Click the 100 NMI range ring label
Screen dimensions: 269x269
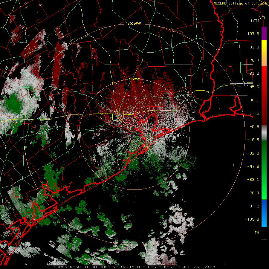(x=134, y=24)
